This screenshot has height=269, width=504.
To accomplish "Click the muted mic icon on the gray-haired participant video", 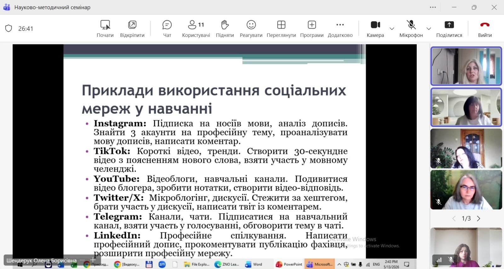I will coord(438,202).
